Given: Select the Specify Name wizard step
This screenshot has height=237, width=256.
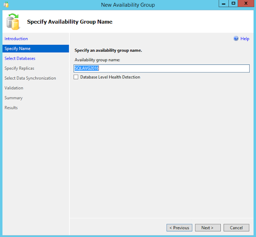Looking at the screenshot, I should coord(36,48).
